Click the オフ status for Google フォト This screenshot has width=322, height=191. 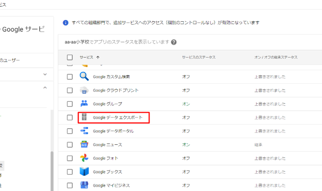(x=186, y=158)
